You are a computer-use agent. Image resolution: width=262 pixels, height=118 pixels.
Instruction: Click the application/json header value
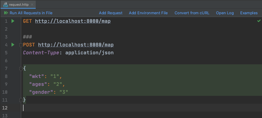tap(89, 53)
